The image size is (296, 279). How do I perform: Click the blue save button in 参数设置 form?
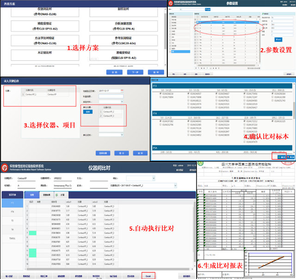[278, 39]
